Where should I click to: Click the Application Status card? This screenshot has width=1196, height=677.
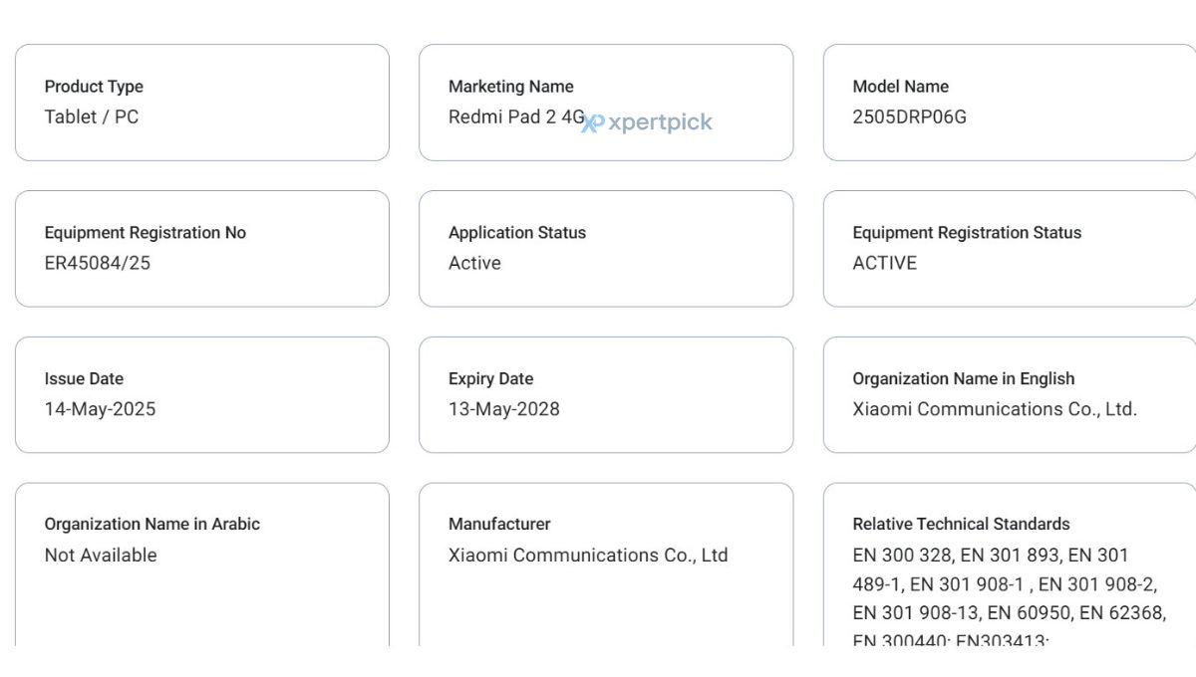point(606,249)
